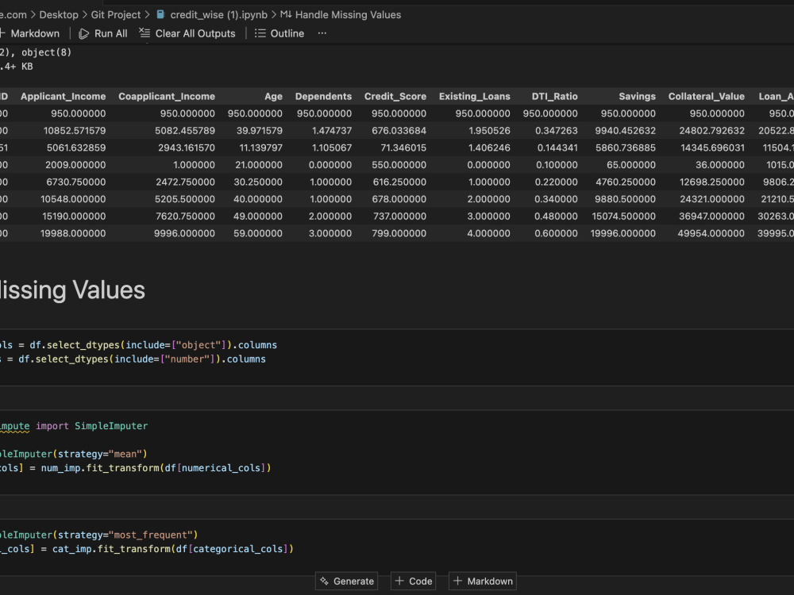Viewport: 794px width, 595px height.
Task: Clear All Outputs in the notebook toolbar
Action: point(187,33)
